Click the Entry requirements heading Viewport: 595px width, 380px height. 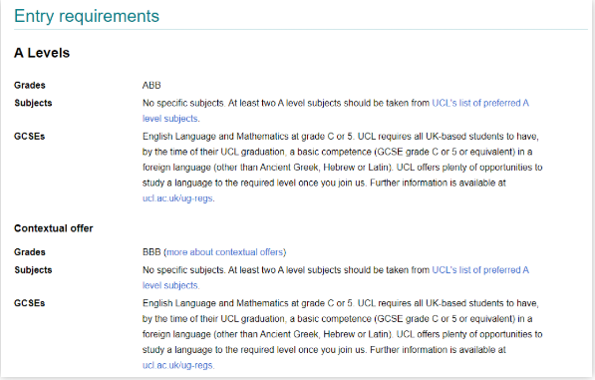pos(87,16)
